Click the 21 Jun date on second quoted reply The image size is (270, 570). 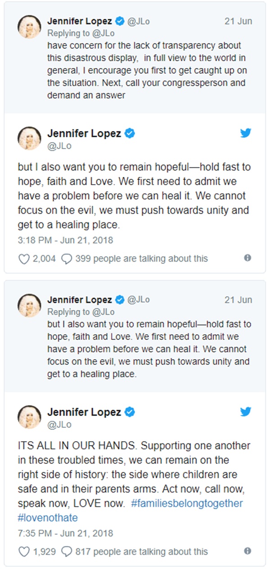click(x=238, y=300)
